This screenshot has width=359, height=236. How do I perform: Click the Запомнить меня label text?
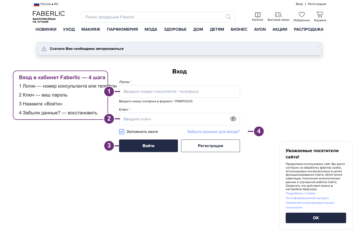click(x=142, y=132)
